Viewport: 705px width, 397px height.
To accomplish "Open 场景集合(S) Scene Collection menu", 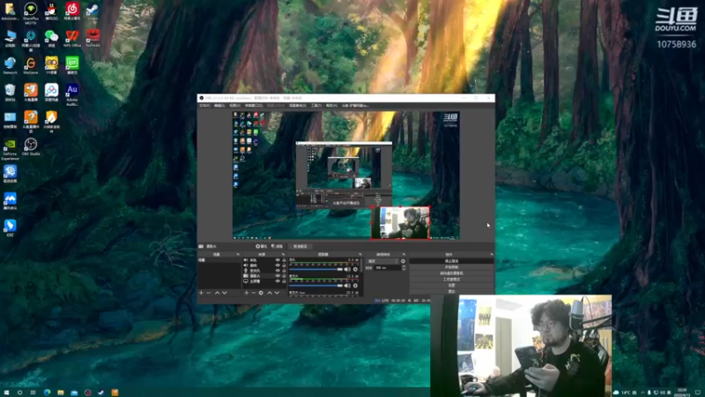I will pos(297,106).
